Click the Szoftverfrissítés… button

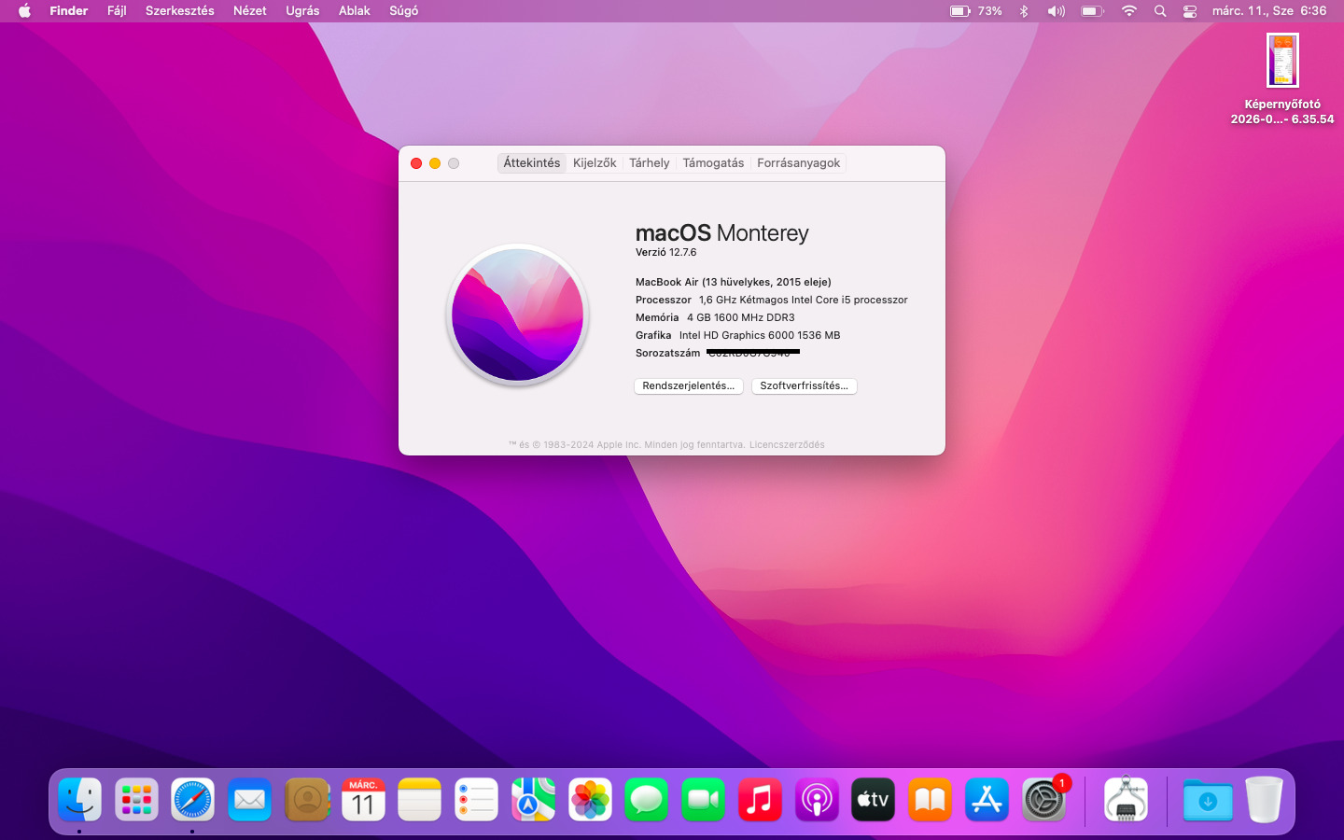tap(805, 386)
